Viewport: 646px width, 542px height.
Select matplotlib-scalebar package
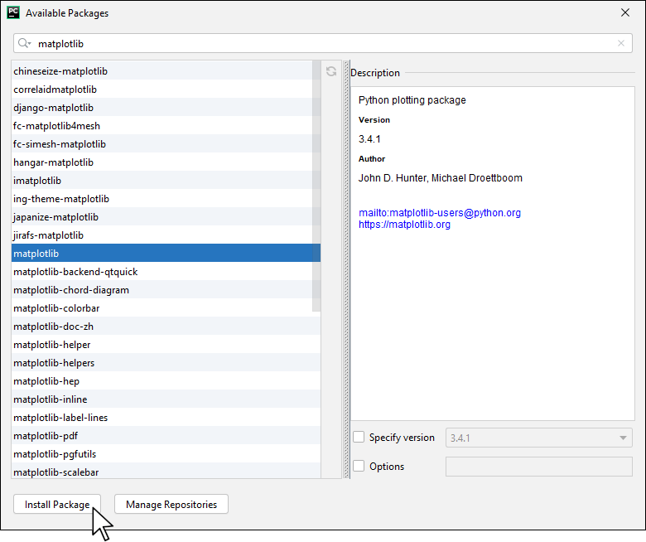[166, 471]
